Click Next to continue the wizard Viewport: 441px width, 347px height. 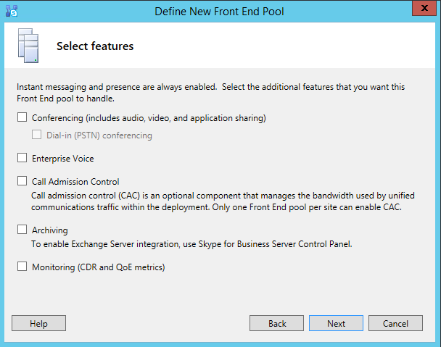coord(336,323)
